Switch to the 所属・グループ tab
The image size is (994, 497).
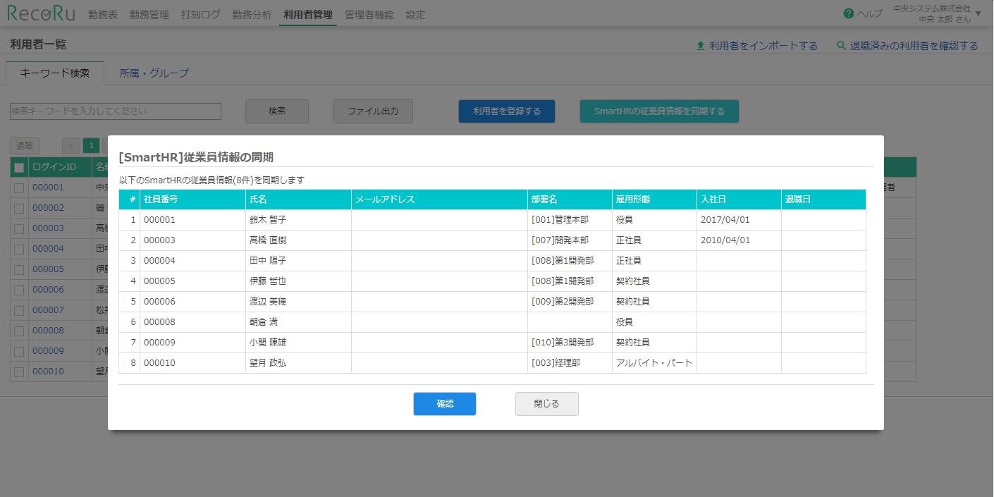coord(153,72)
